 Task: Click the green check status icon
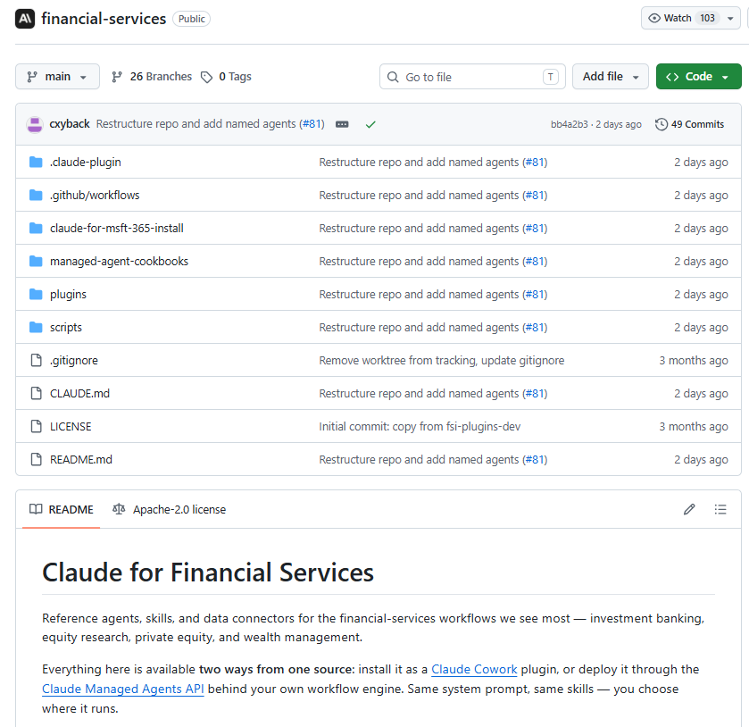370,124
